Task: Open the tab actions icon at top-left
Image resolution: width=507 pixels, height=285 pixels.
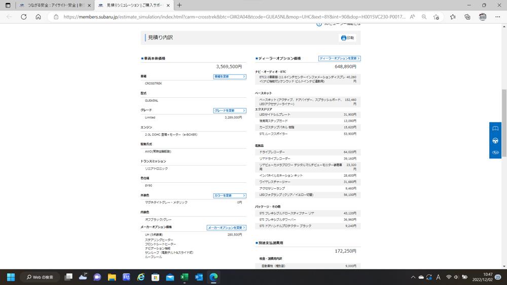Action: pyautogui.click(x=8, y=5)
